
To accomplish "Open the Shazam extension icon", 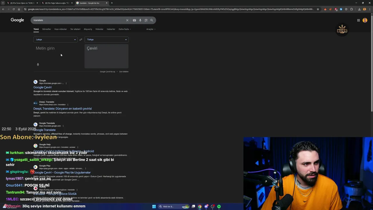I will click(341, 9).
